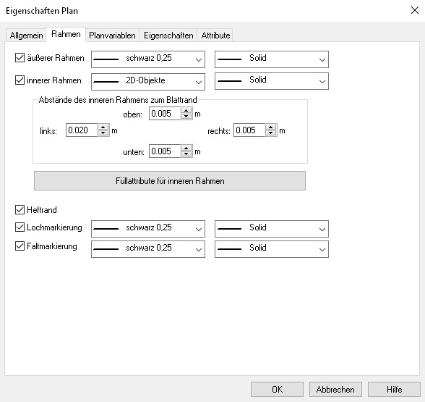Increase the links margin spinner value
The image size is (425, 402).
(103, 127)
